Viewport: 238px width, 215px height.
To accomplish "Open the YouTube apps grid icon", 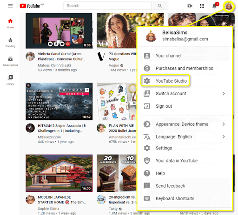I will 202,6.
